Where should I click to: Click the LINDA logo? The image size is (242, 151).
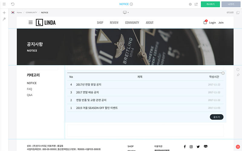[46, 22]
